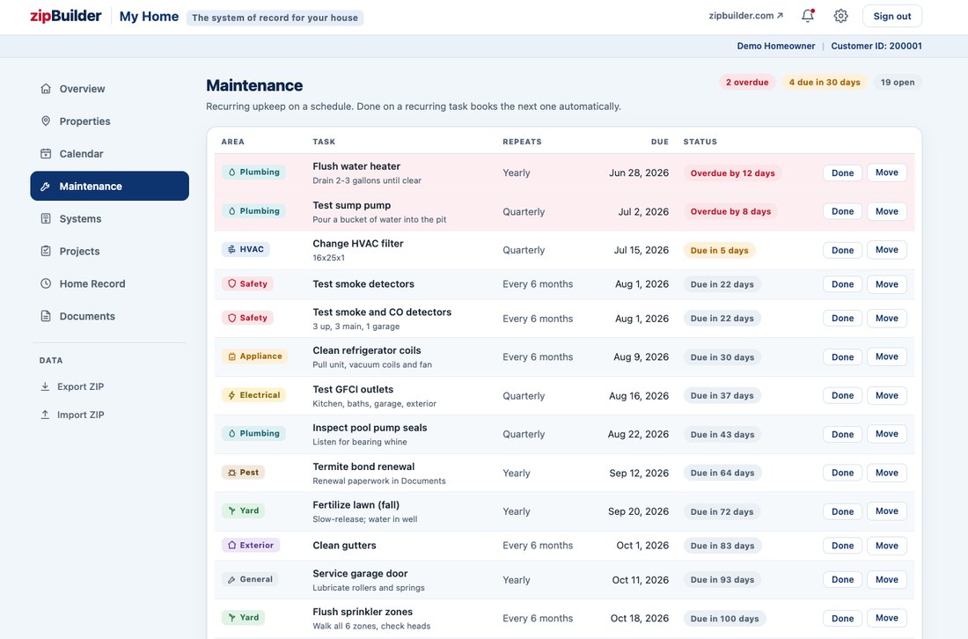Open the zipbuilder.com external link
968x639 pixels.
pos(745,16)
